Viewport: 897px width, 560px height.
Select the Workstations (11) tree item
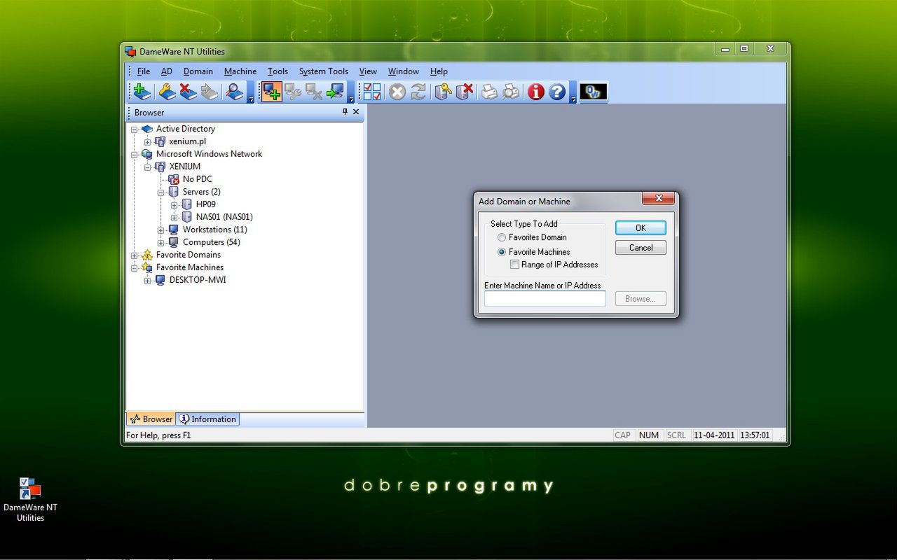point(214,230)
